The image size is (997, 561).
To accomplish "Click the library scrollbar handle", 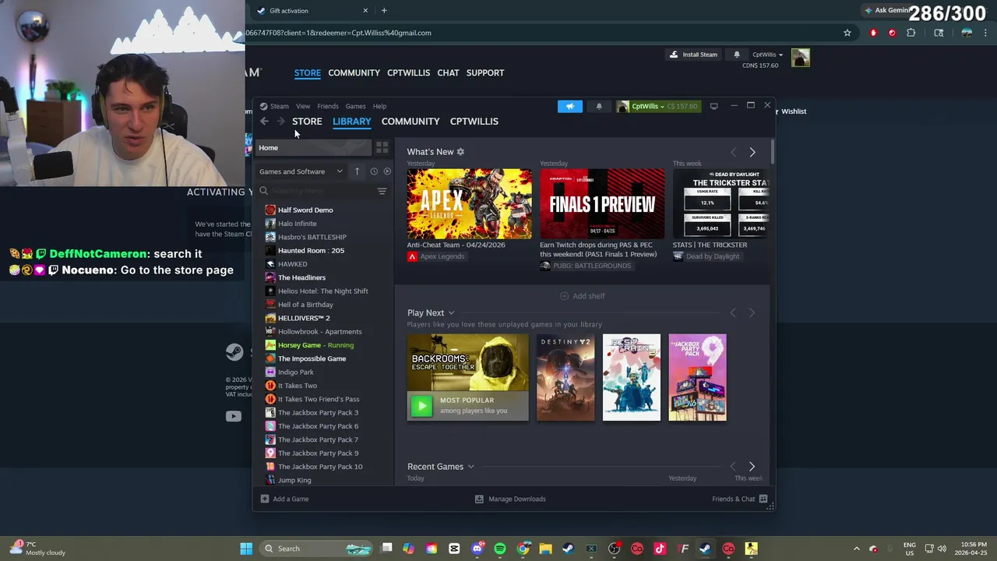I will (x=772, y=152).
